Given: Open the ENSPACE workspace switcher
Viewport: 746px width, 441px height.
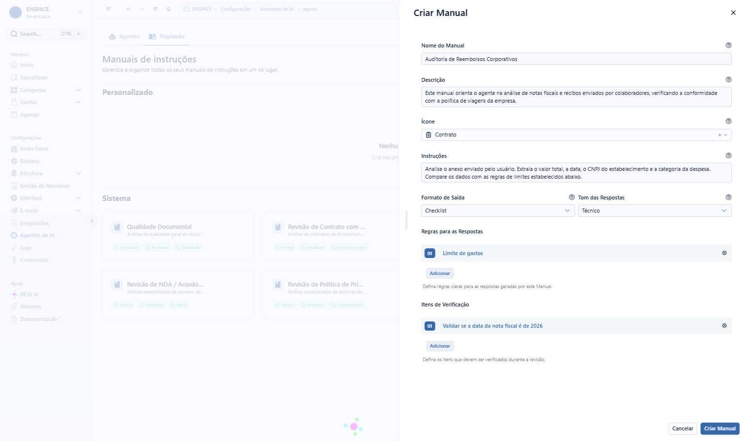Looking at the screenshot, I should (46, 13).
